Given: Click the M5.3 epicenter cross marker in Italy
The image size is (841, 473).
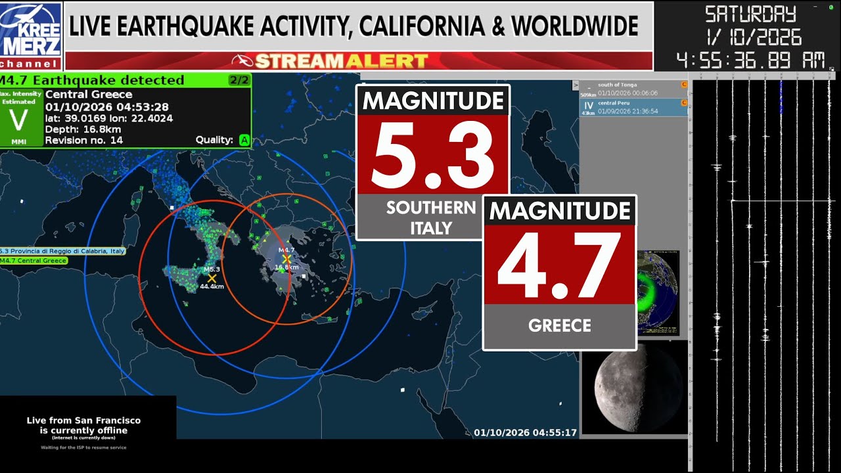Looking at the screenshot, I should click(212, 279).
